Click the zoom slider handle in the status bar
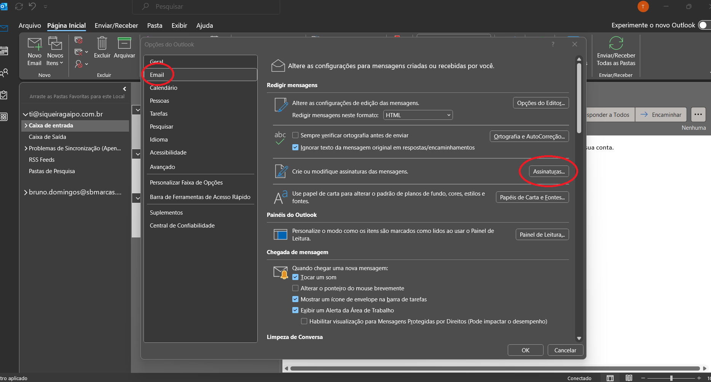 pyautogui.click(x=671, y=378)
